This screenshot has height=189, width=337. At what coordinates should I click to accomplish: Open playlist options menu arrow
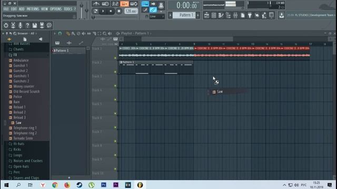coord(55,34)
